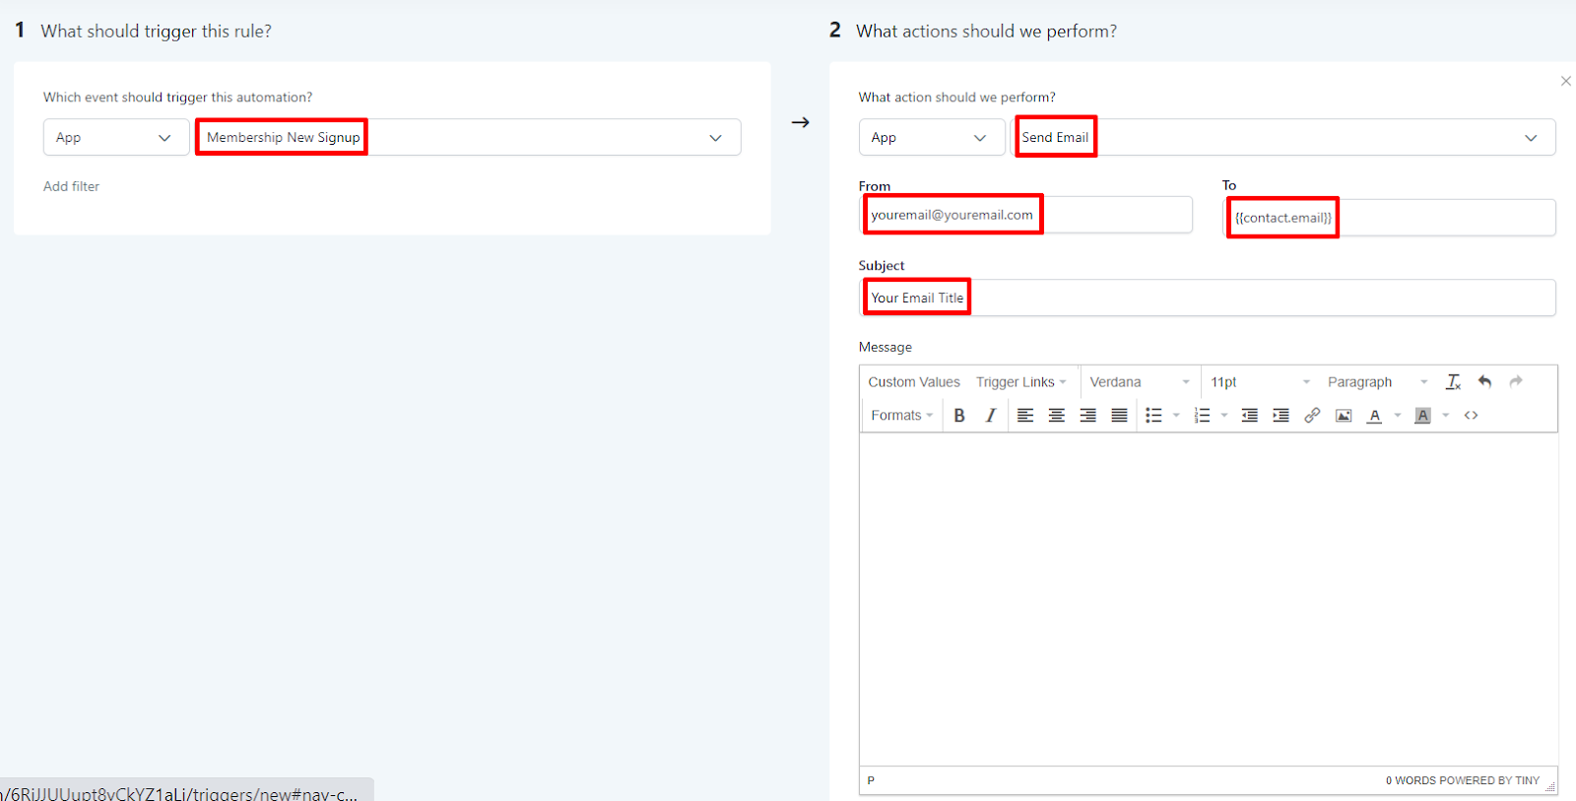This screenshot has width=1576, height=801.
Task: Click the Custom Values button
Action: (x=913, y=382)
